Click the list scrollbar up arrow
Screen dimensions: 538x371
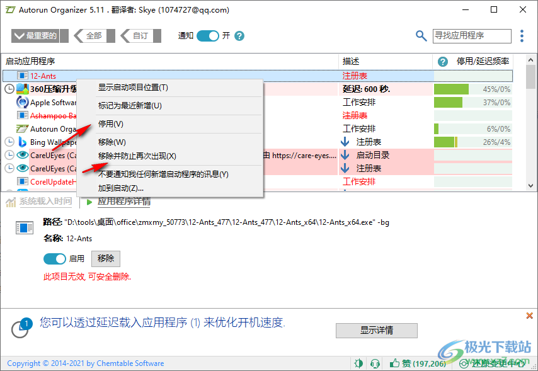click(x=531, y=60)
